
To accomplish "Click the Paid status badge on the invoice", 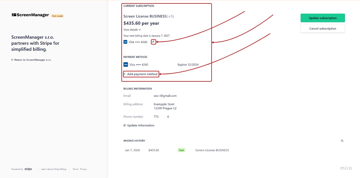I will [x=181, y=150].
